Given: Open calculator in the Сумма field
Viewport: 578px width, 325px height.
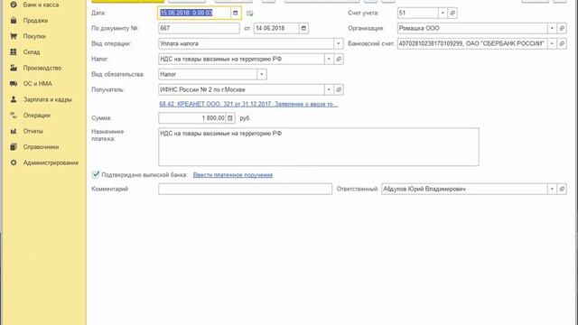Looking at the screenshot, I should pos(230,118).
